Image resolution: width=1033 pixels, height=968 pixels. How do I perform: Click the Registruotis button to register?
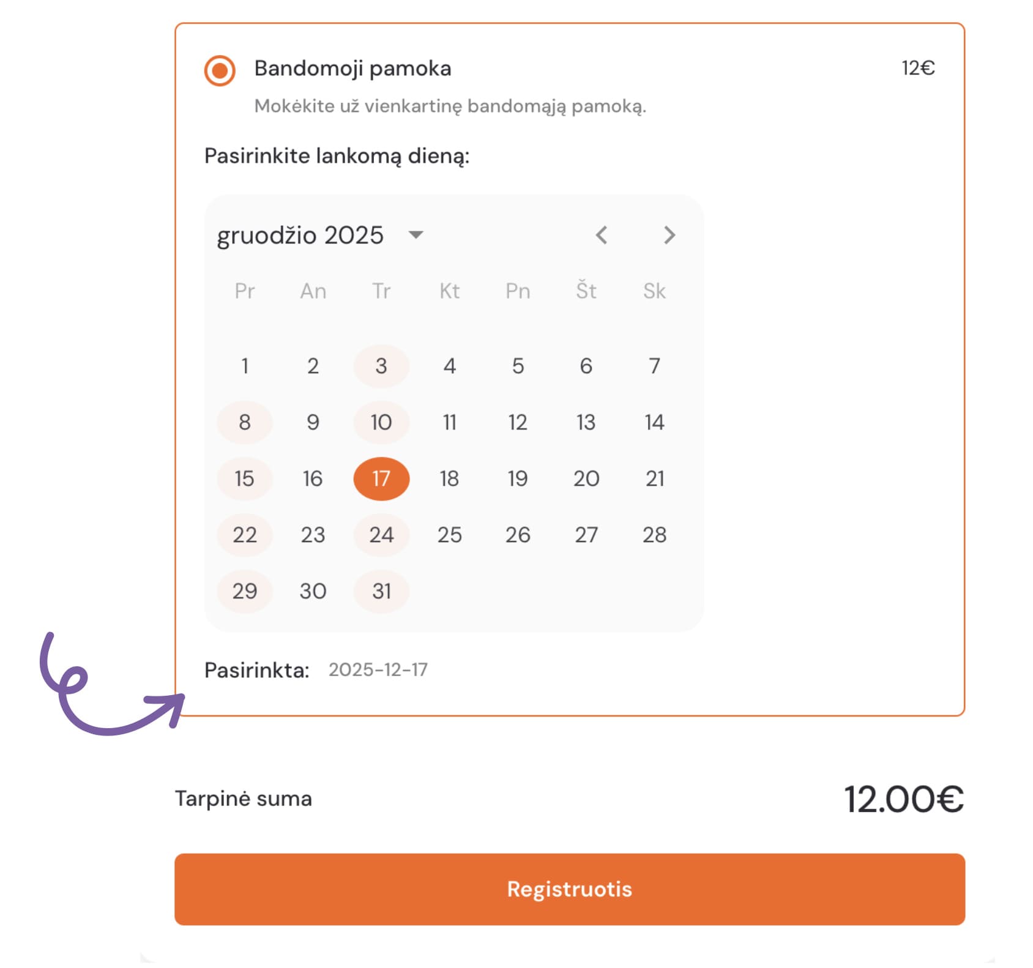pyautogui.click(x=569, y=890)
